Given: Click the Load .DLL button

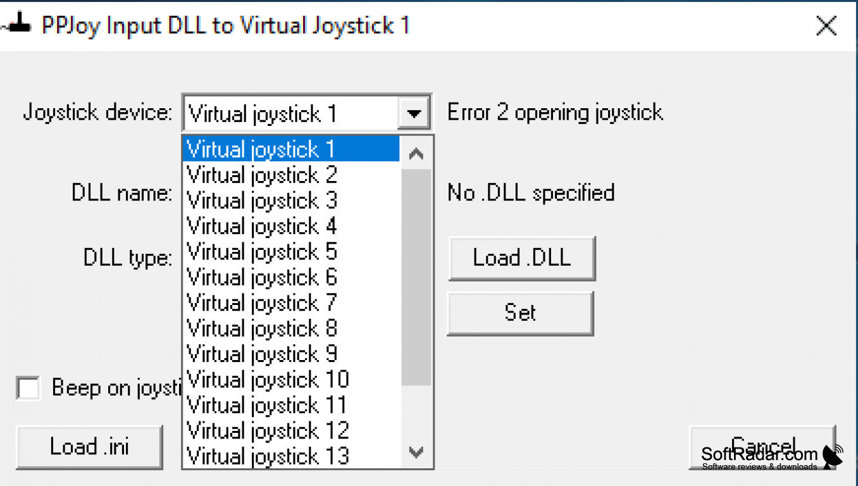Looking at the screenshot, I should [522, 258].
